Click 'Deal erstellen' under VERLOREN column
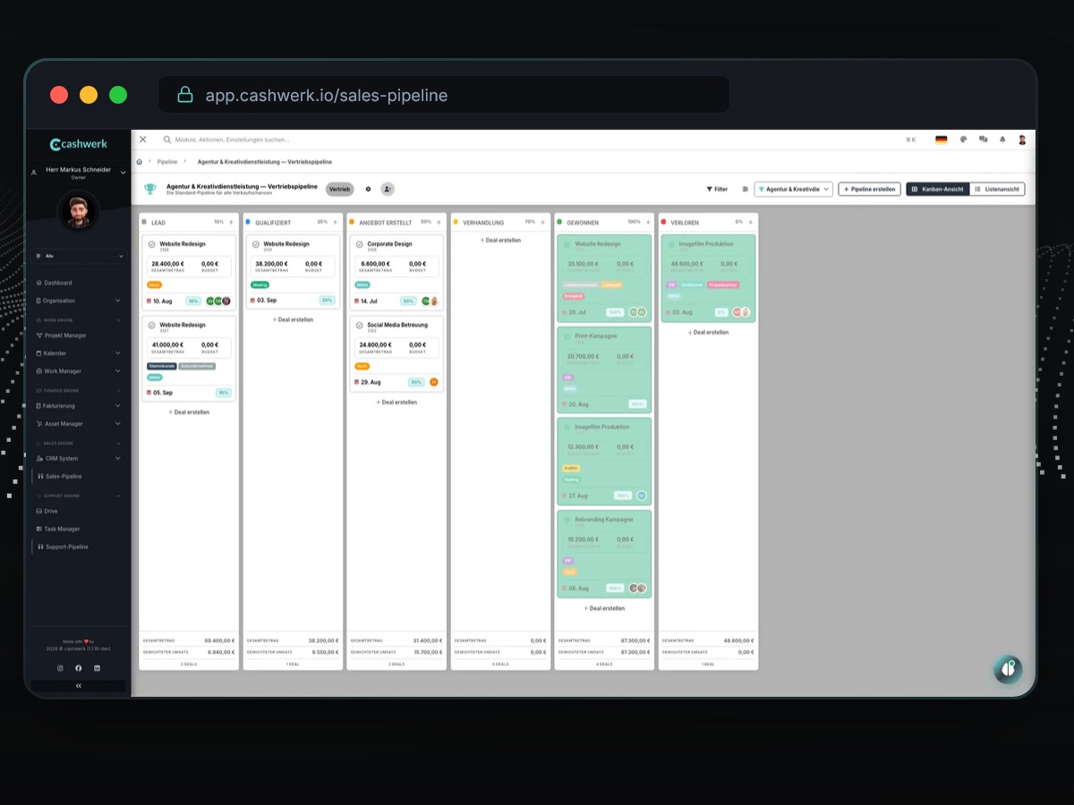Screen dimensions: 1074x805 pyautogui.click(x=708, y=332)
